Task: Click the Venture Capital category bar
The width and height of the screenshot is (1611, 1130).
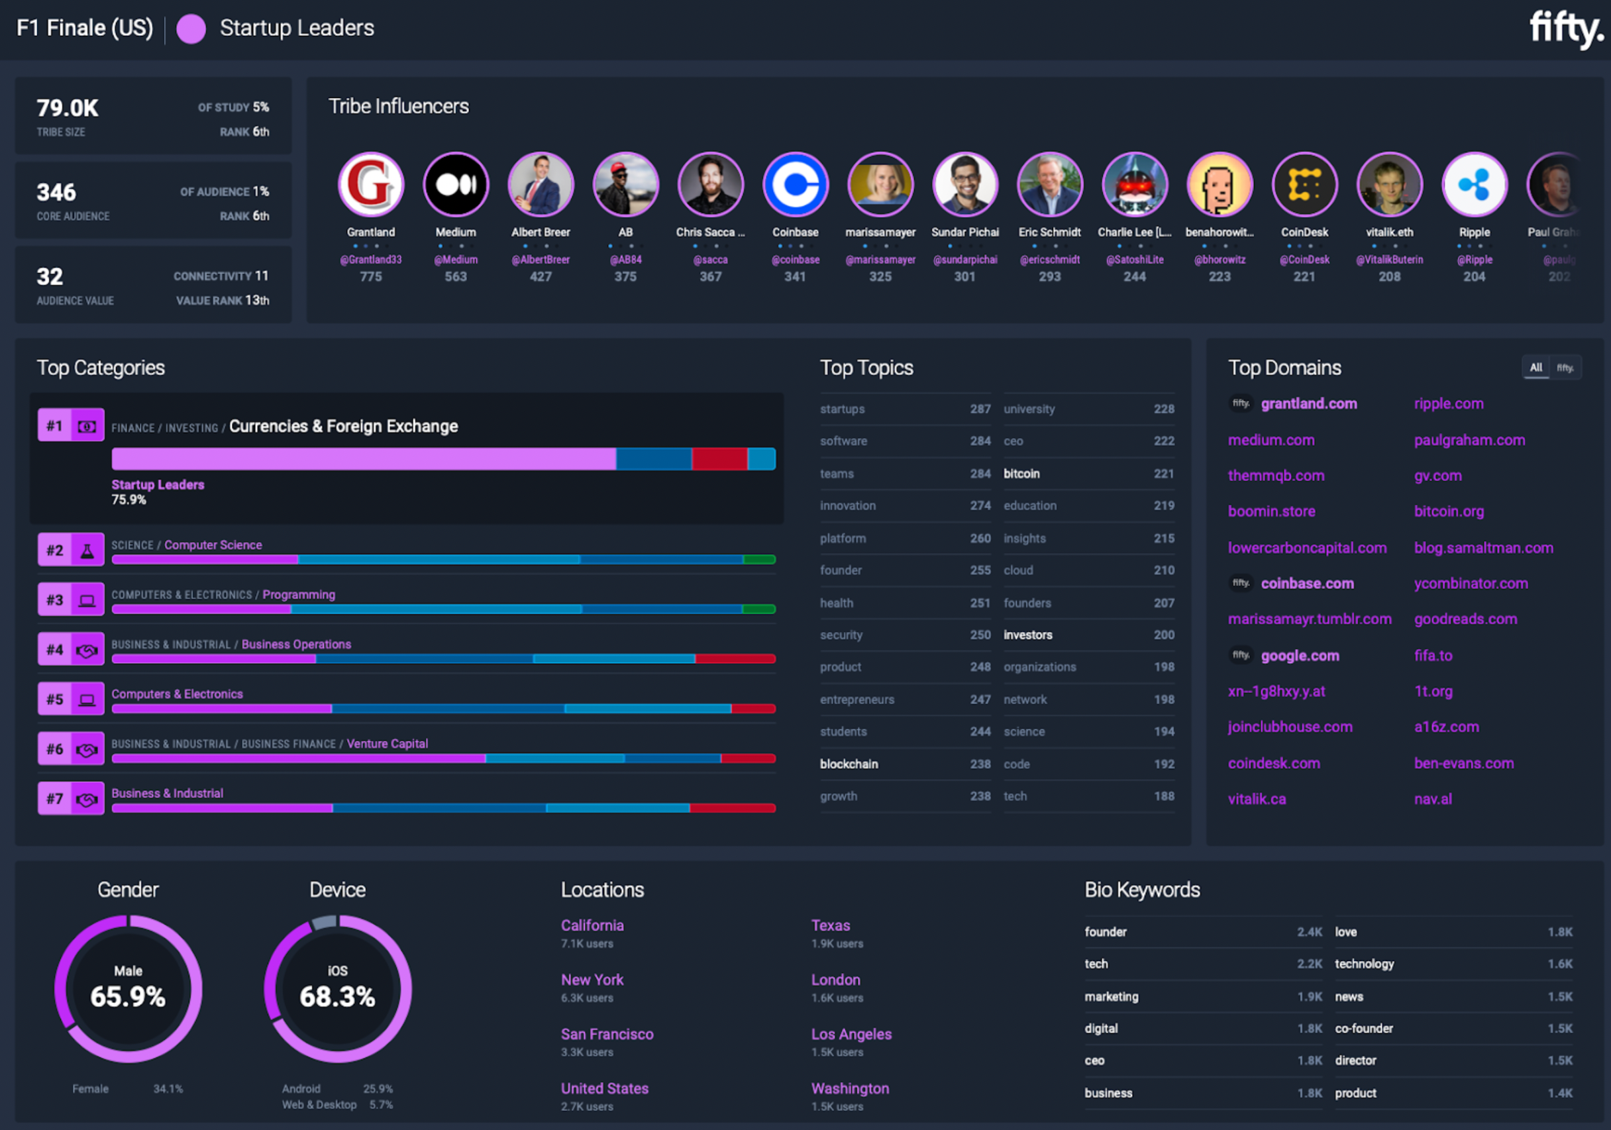Action: (443, 758)
